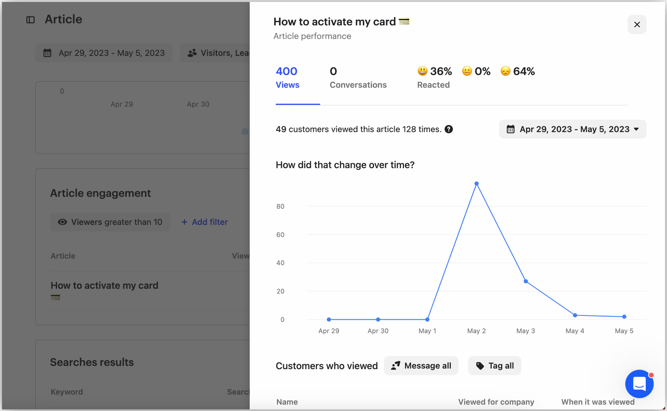Click the Message all button
The height and width of the screenshot is (411, 667).
tap(421, 366)
